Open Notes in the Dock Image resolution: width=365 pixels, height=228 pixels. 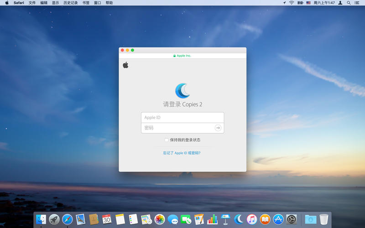[x=120, y=219]
